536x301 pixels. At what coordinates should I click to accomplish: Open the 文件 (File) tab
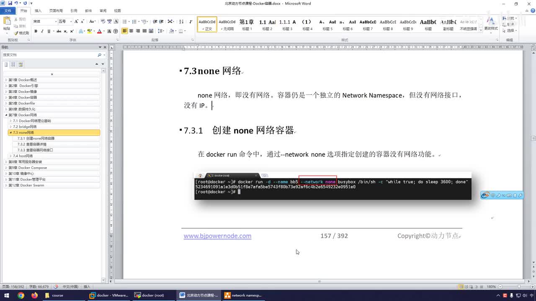pos(8,10)
